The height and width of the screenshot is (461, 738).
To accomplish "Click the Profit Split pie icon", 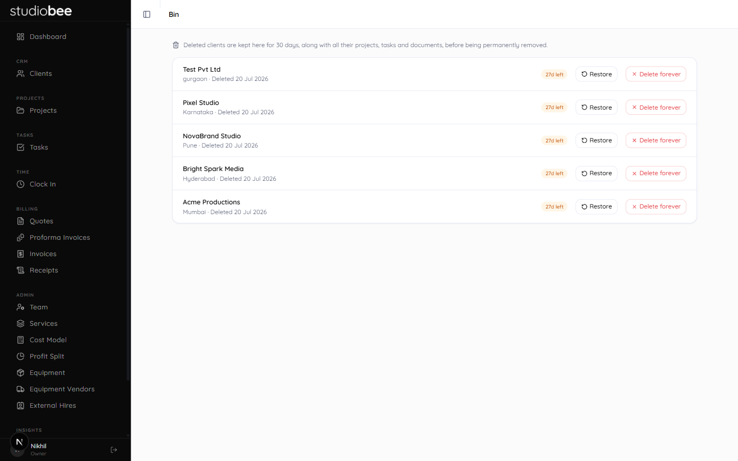I will tap(20, 357).
